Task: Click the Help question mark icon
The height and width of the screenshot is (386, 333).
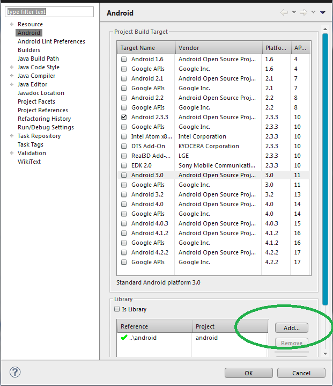Action: click(x=15, y=372)
